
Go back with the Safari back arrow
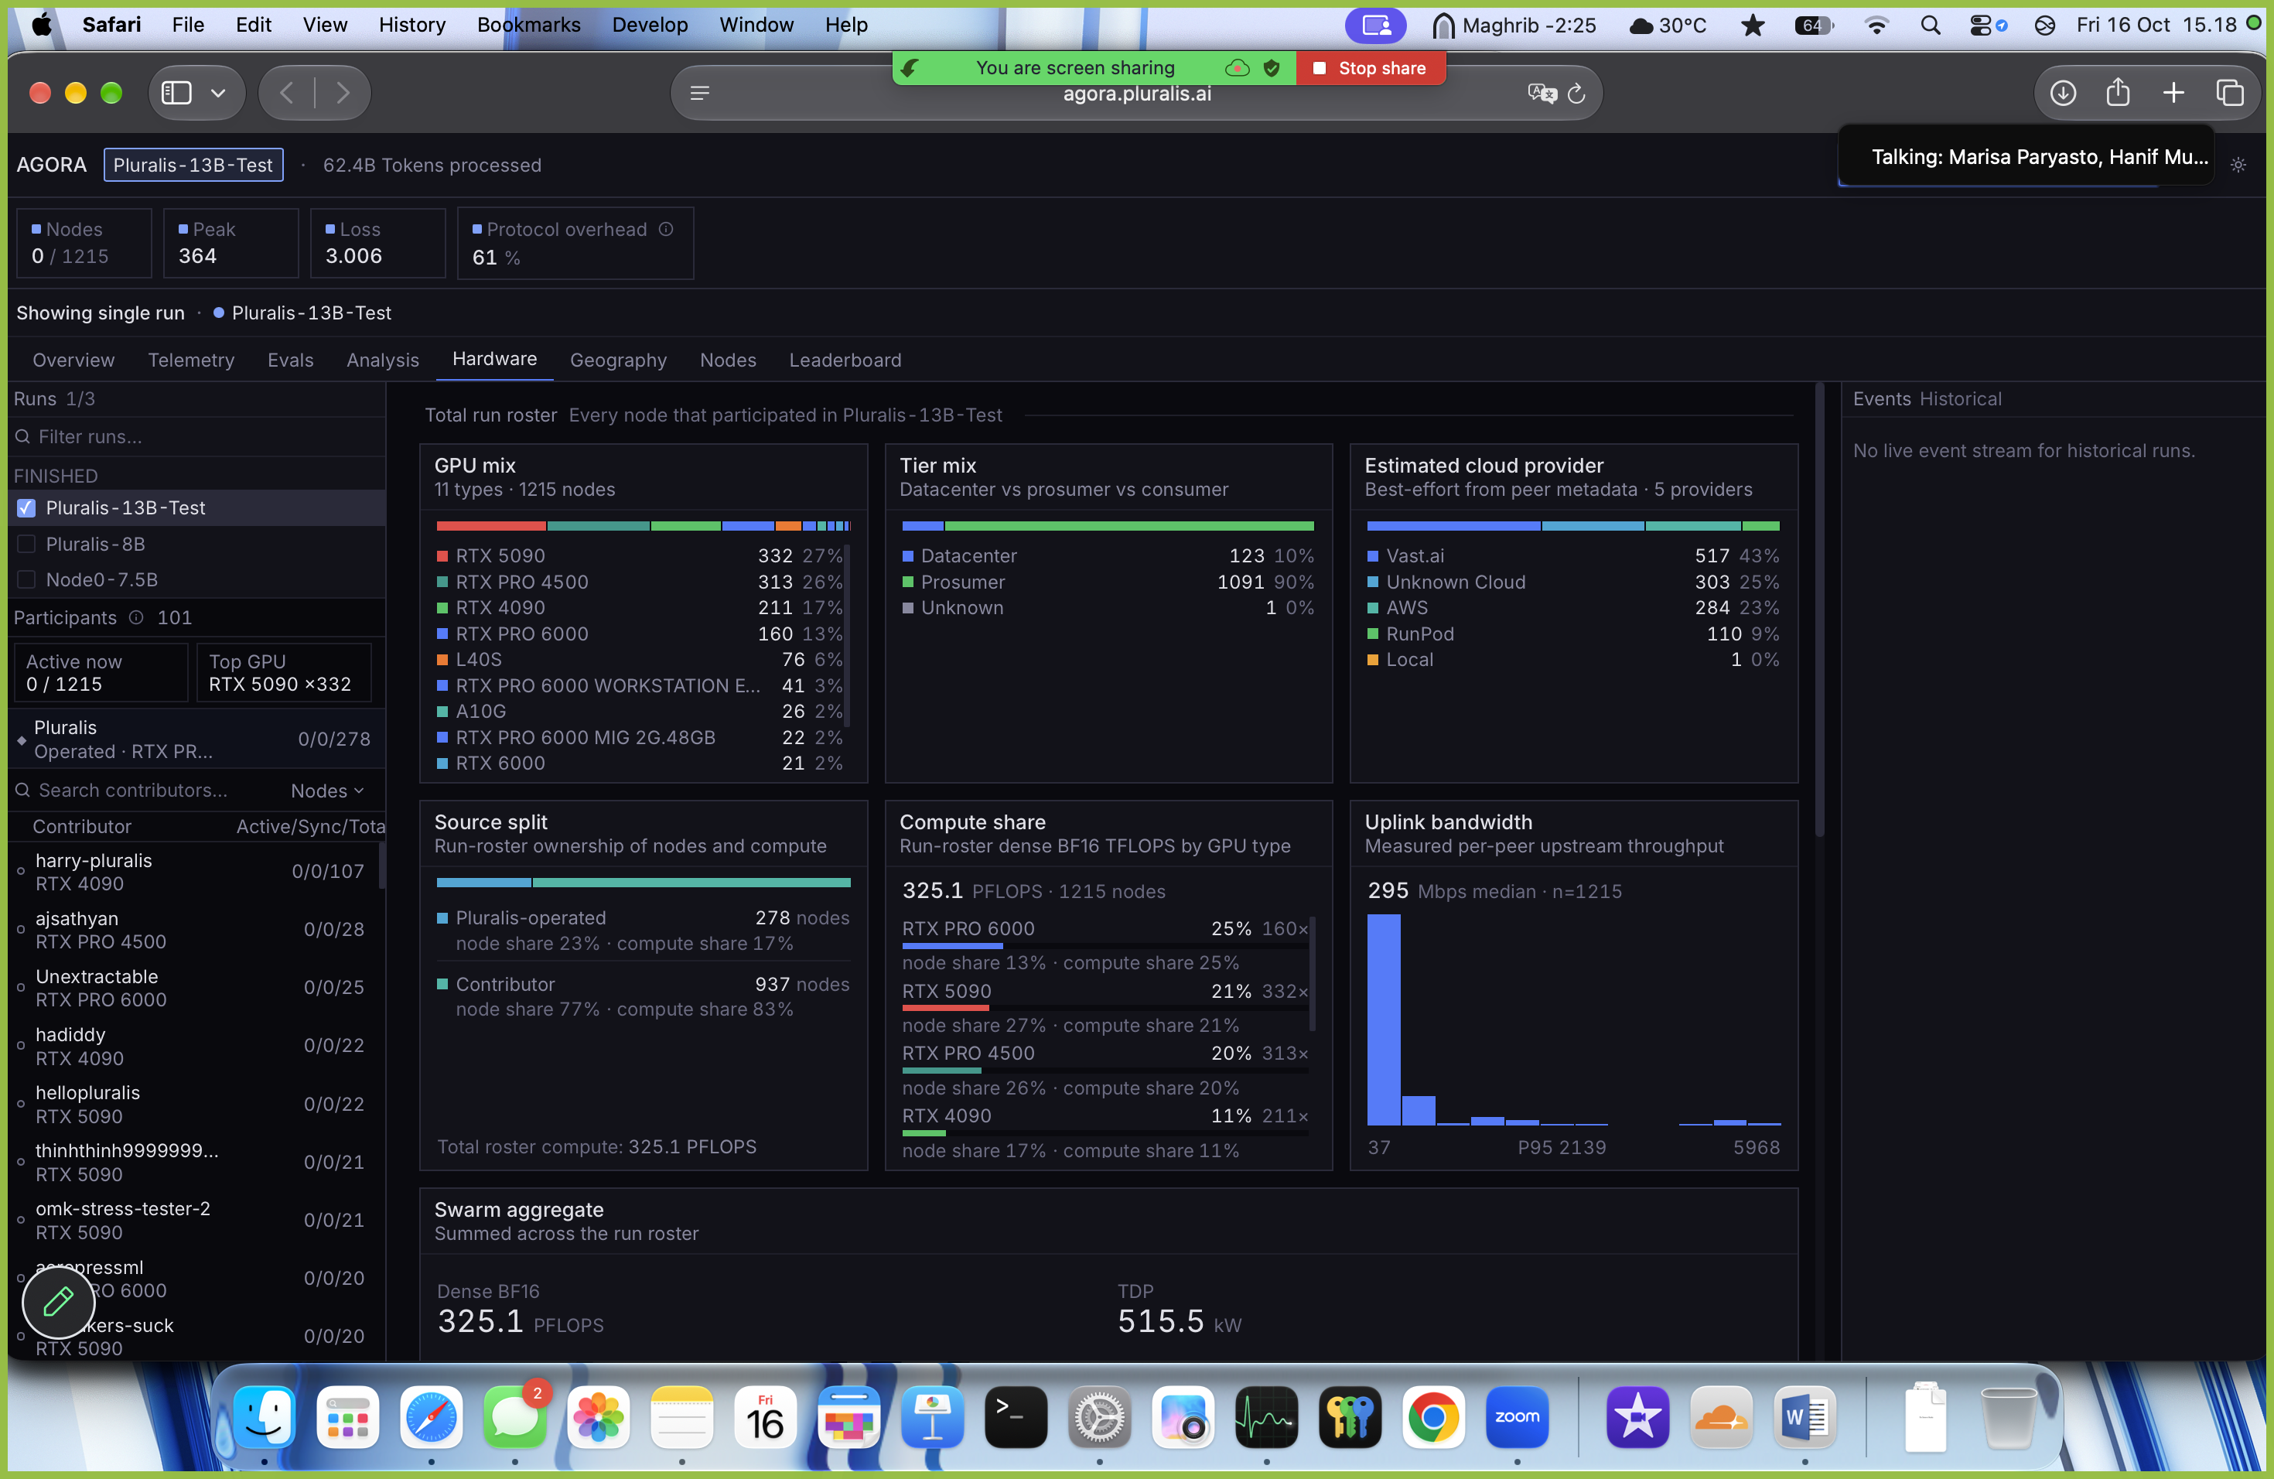point(287,93)
